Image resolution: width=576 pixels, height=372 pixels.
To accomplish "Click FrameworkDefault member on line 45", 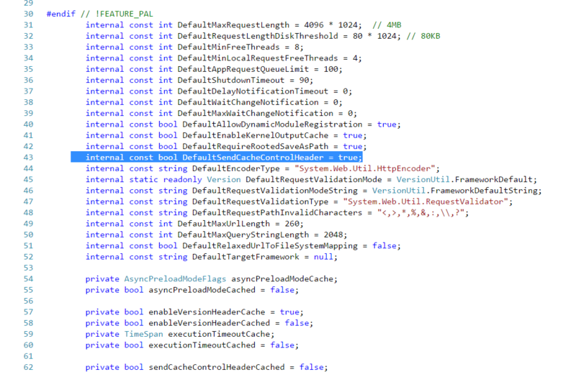I will [494, 179].
